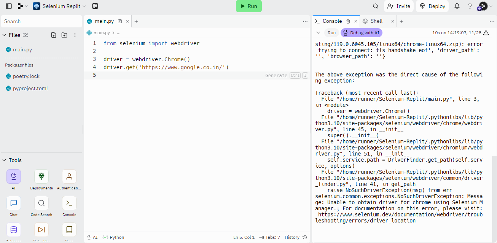Toggle the sidebar panel icon
The width and height of the screenshot is (497, 243).
coord(9,6)
